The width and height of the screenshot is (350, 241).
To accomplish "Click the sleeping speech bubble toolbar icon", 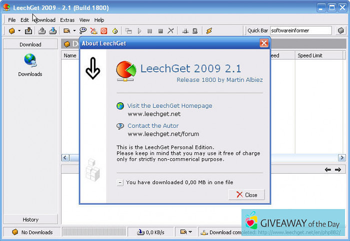I will point(83,30).
